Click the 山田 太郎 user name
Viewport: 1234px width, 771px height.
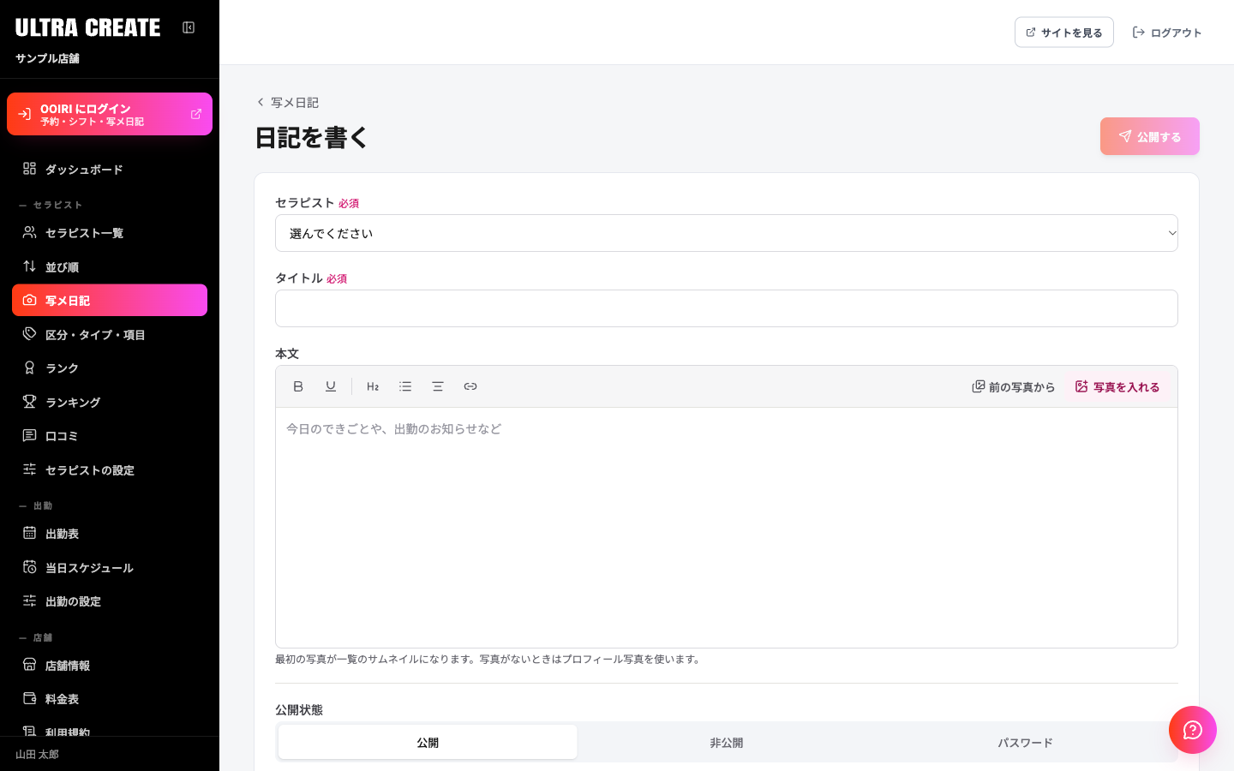click(38, 755)
